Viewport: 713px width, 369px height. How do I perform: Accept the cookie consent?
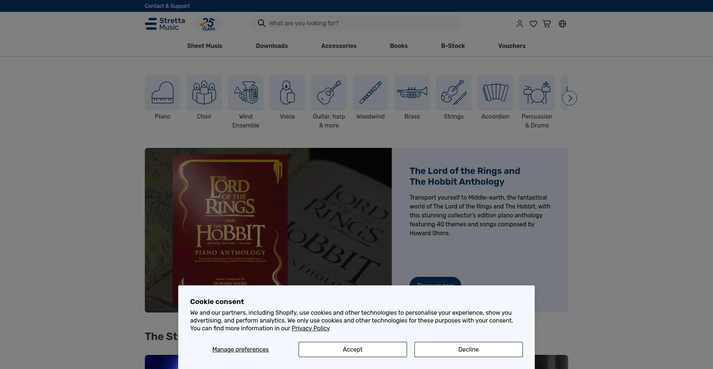click(353, 349)
